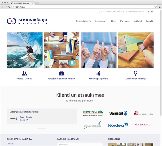Click the phone icon beside the phone numbers
The height and width of the screenshot is (146, 162).
pos(99,12)
